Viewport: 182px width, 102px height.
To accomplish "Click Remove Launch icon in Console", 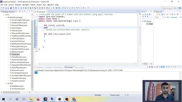I will tap(150, 67).
